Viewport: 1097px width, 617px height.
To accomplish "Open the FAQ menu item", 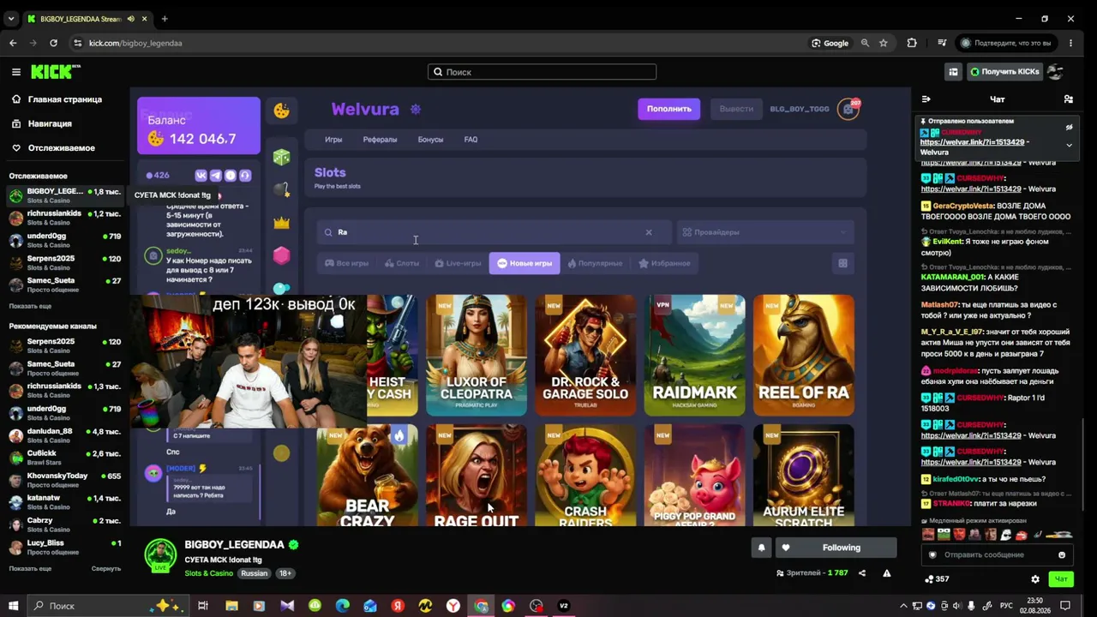I will [471, 140].
